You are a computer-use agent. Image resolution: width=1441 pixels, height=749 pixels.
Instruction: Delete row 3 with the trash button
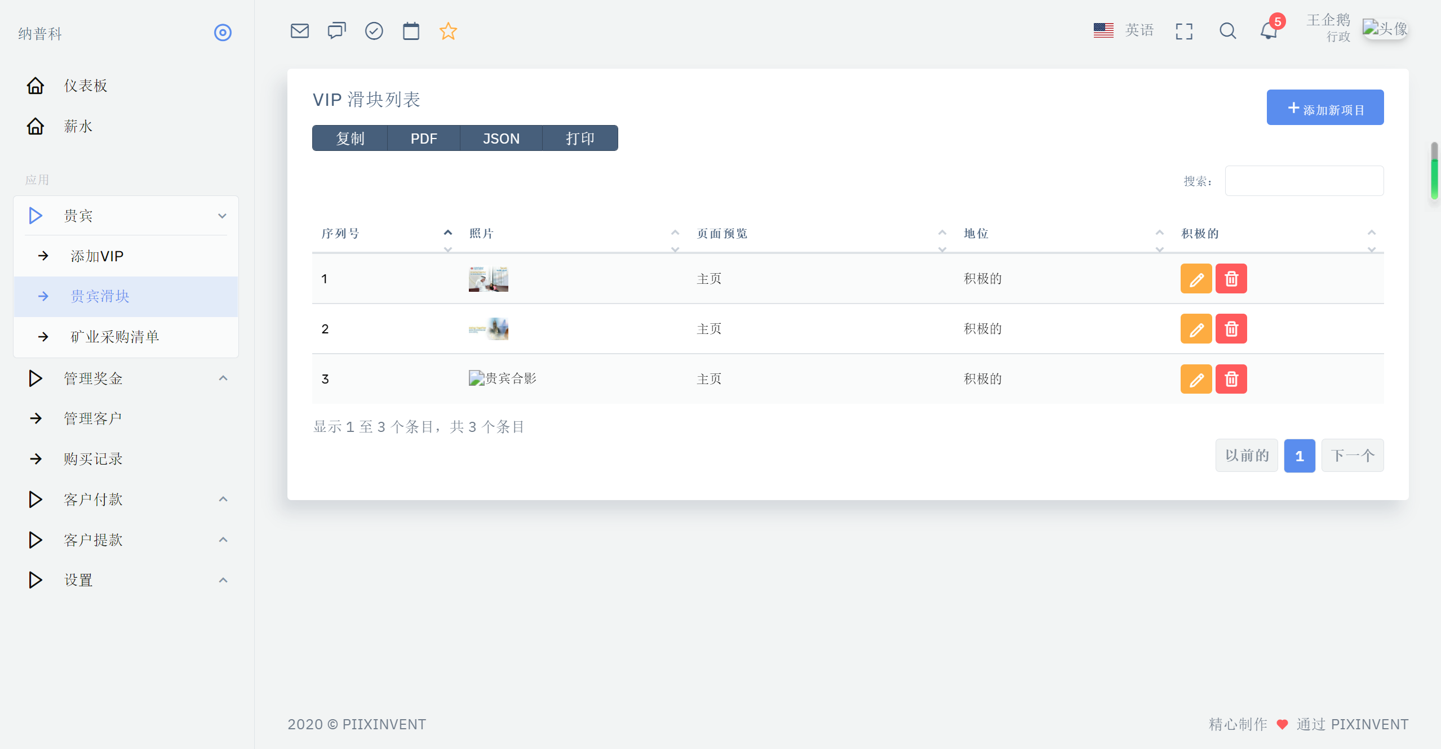coord(1231,379)
